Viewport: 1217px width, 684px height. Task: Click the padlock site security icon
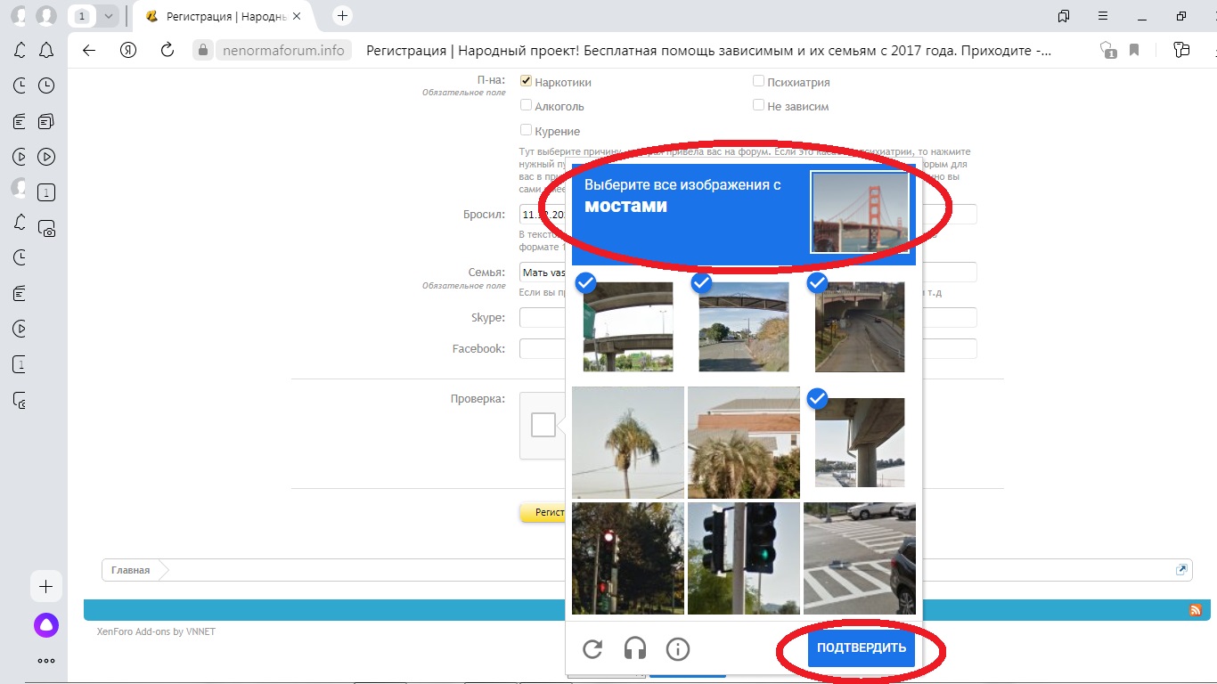pyautogui.click(x=203, y=50)
